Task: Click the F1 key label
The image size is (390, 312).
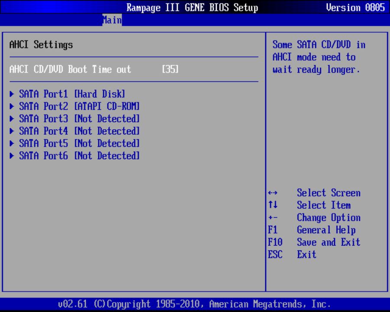Action: click(273, 230)
